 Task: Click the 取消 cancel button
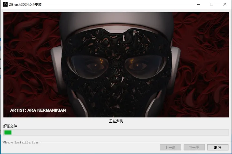[x=218, y=147]
